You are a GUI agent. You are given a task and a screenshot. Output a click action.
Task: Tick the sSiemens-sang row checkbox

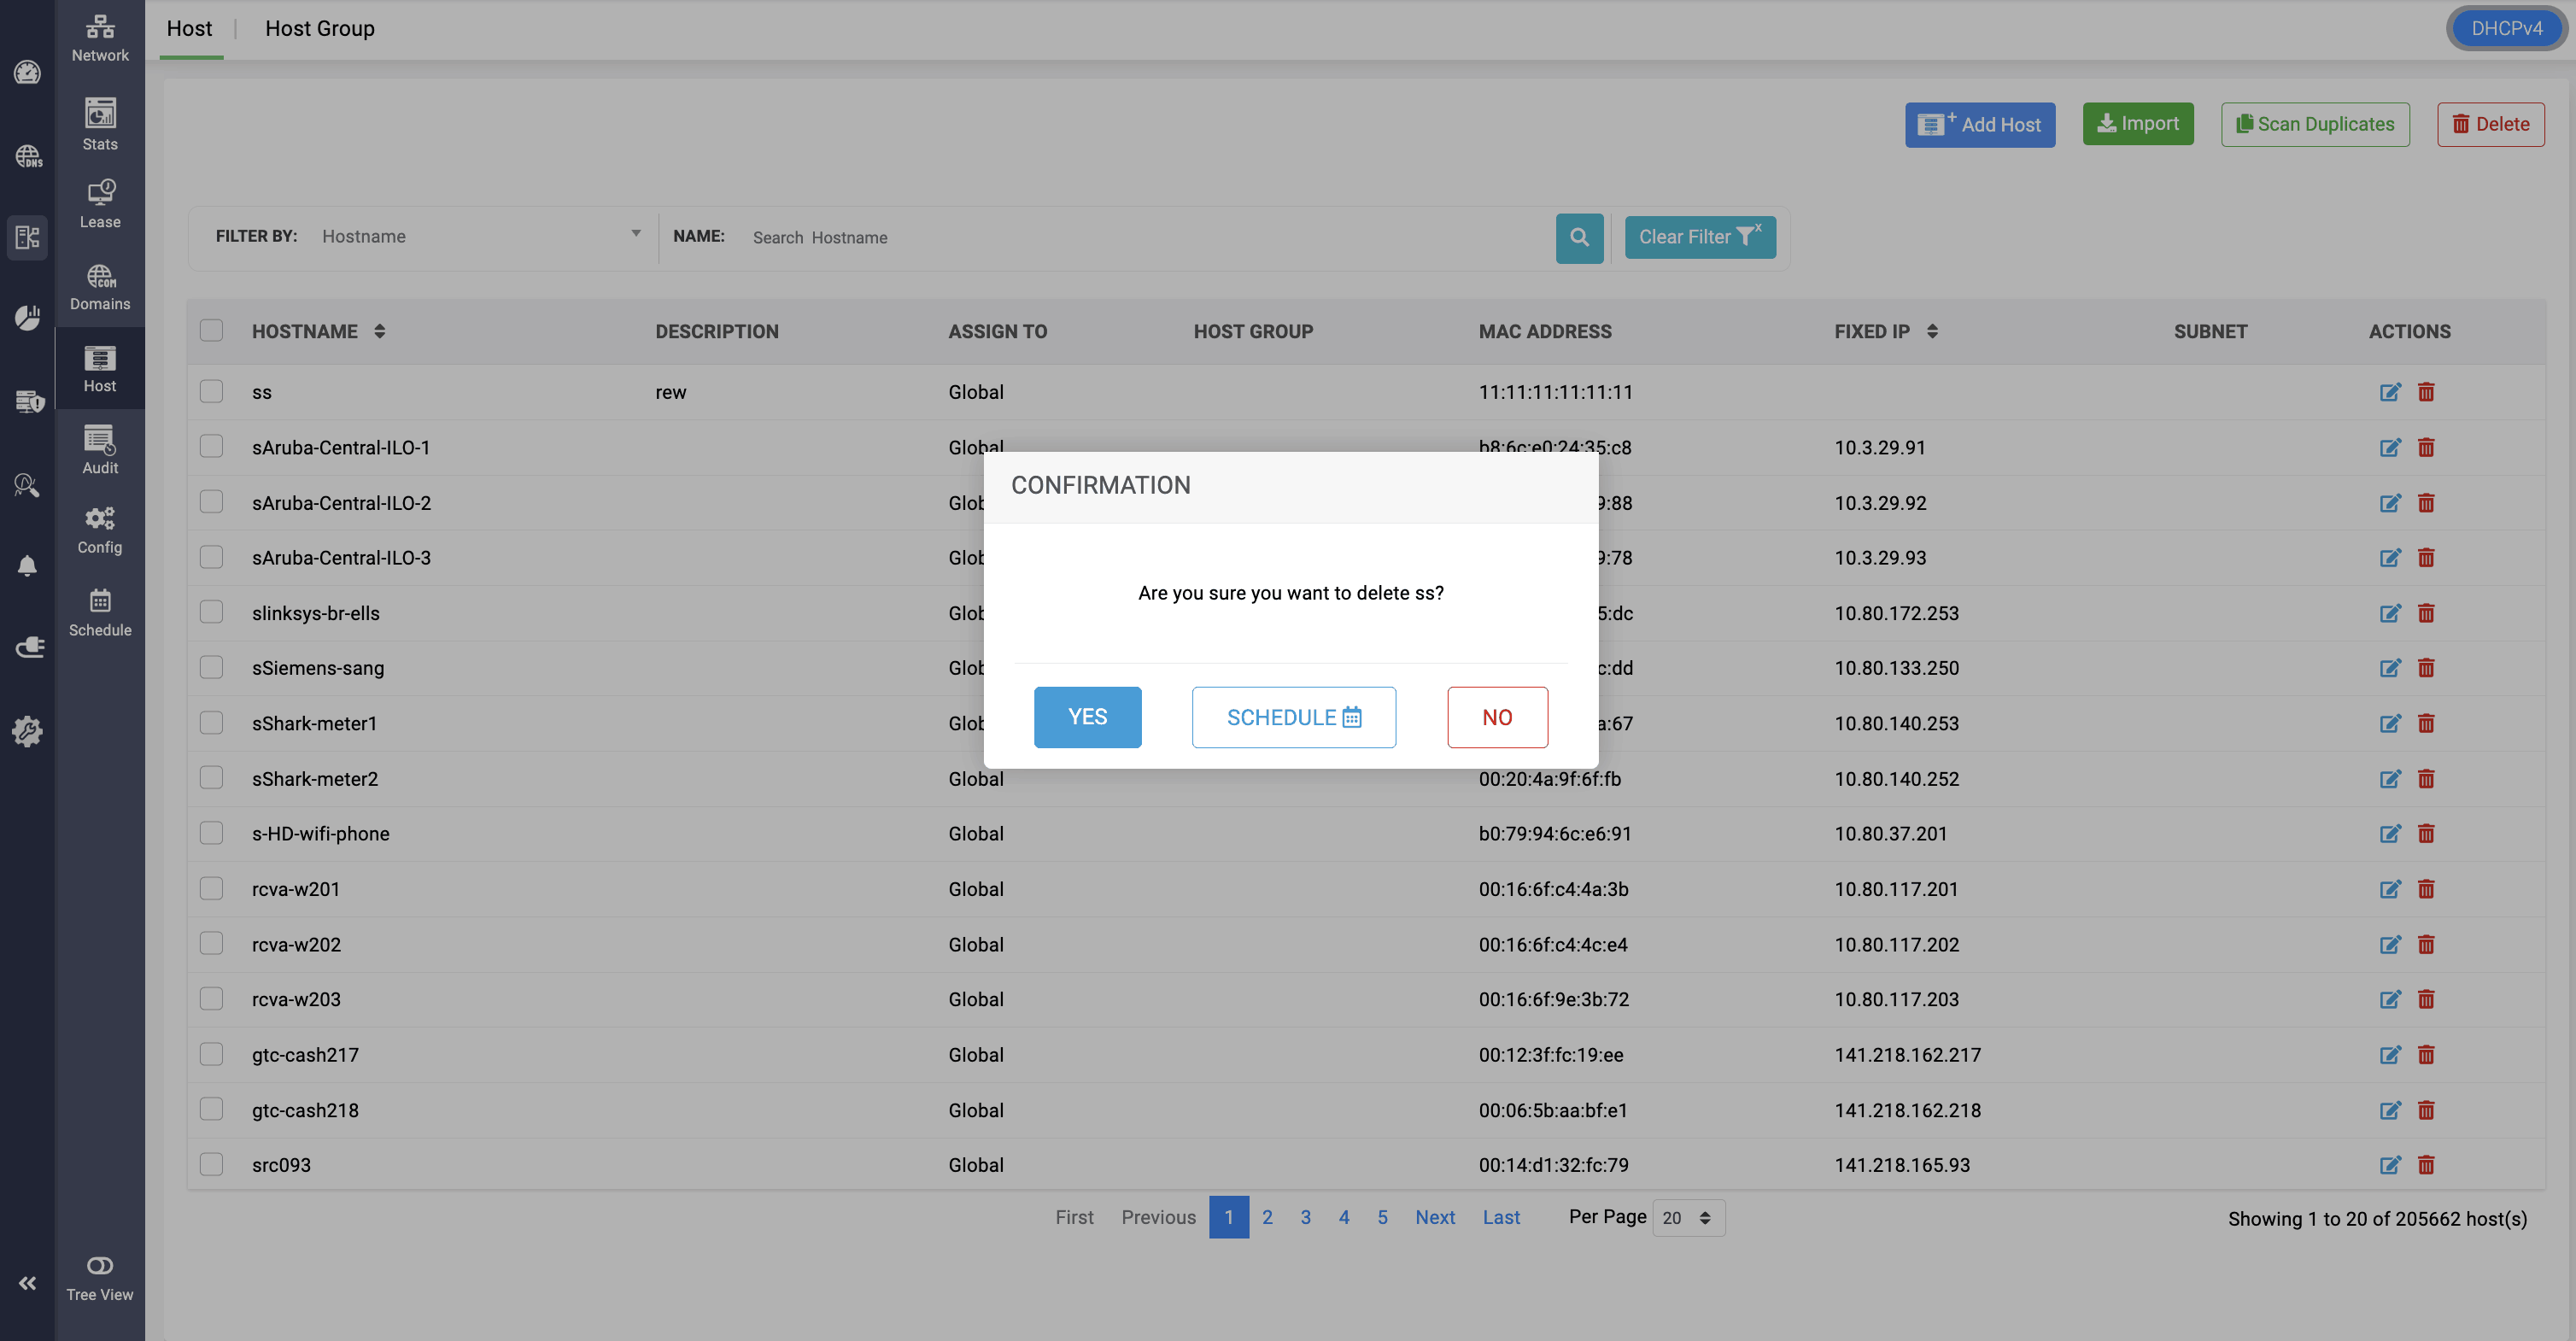click(x=211, y=667)
